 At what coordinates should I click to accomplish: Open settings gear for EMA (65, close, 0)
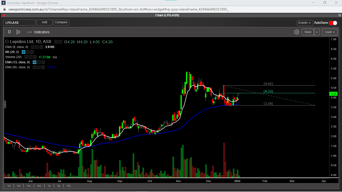[x=39, y=67]
